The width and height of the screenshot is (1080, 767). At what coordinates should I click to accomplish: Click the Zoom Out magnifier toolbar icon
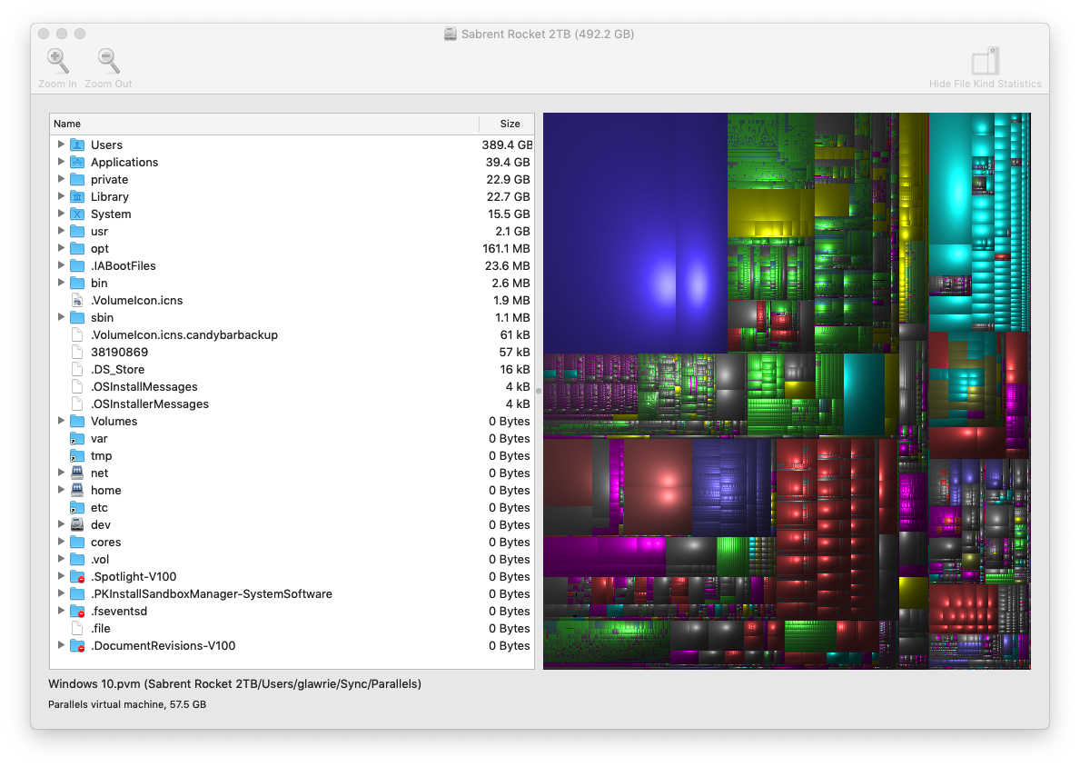click(x=107, y=61)
